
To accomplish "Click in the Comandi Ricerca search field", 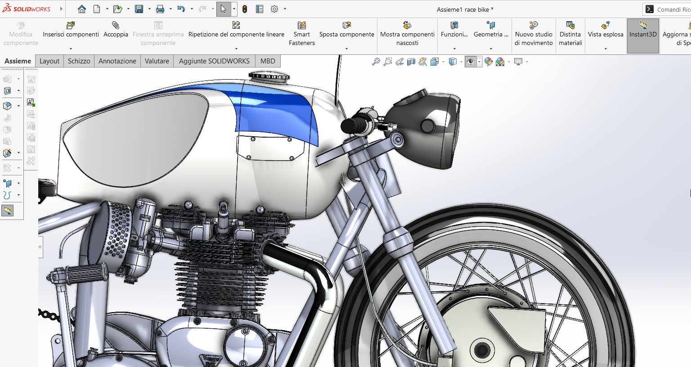I will click(x=673, y=9).
